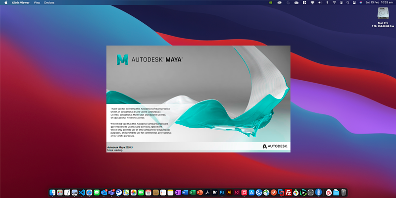The image size is (396, 198).
Task: Open Photos app in the Dock
Action: (x=134, y=193)
